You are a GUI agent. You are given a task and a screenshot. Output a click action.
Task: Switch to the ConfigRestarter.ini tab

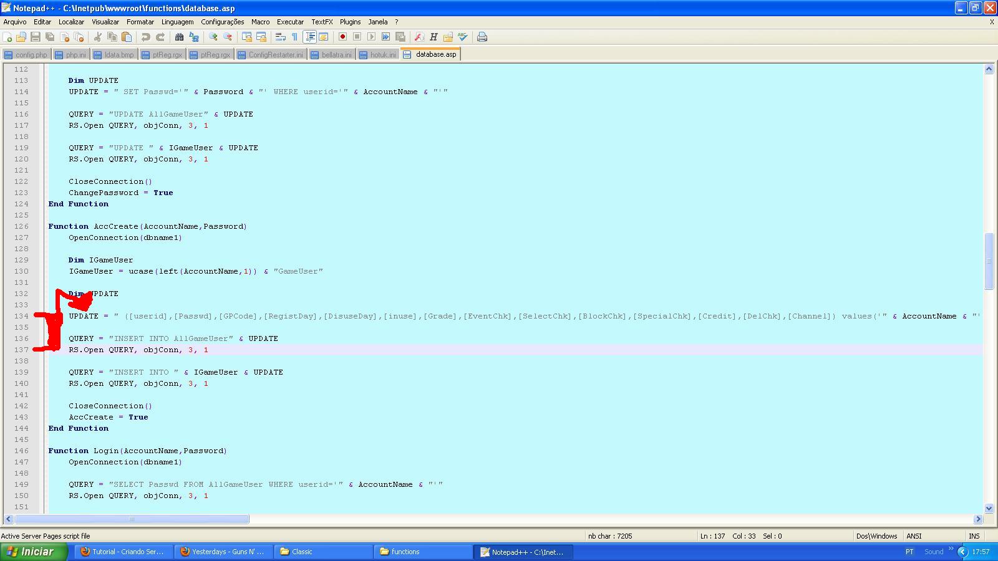271,55
